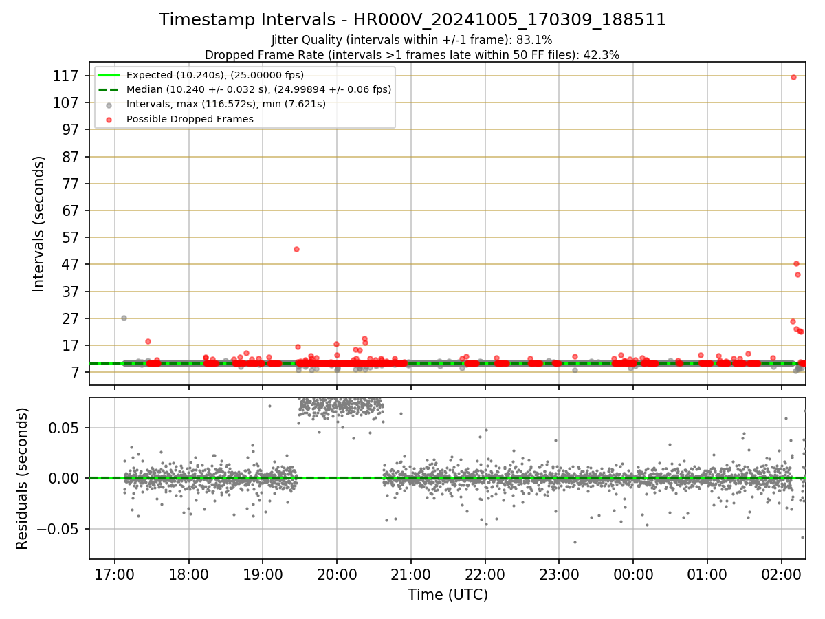This screenshot has height=619, width=825.
Task: Click the y-axis tick label '67'
Action: click(71, 210)
